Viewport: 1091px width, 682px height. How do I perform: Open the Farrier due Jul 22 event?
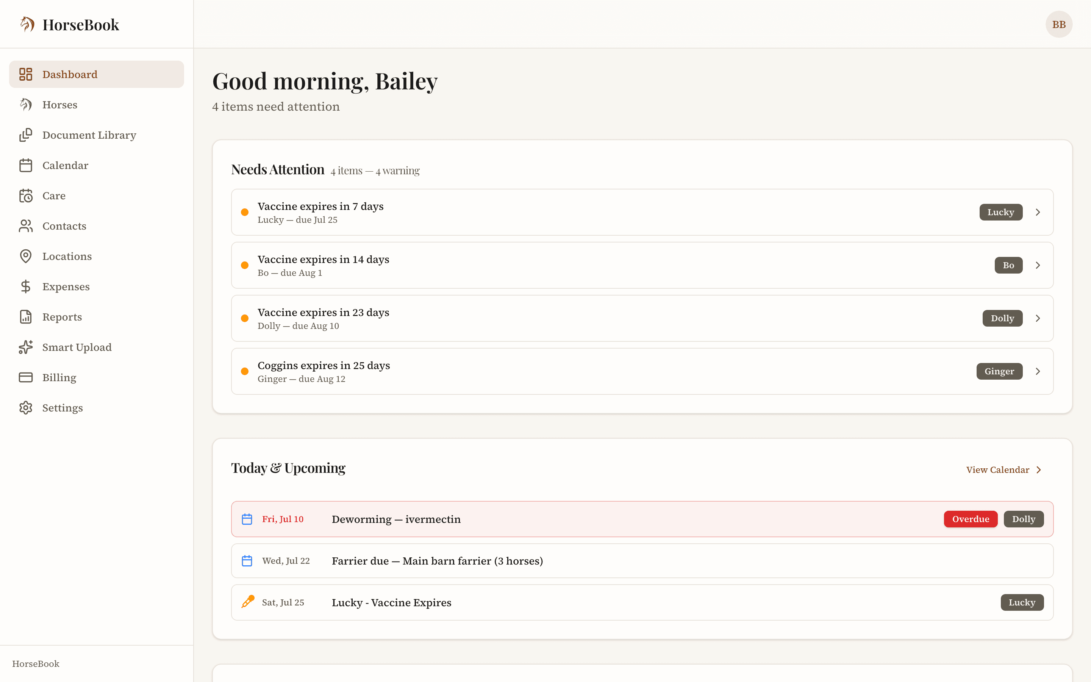(642, 561)
